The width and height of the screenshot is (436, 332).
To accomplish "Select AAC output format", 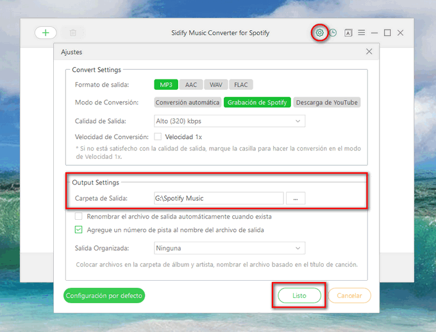I will [191, 85].
